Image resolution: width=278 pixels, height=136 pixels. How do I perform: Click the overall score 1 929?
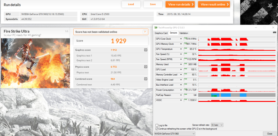click(118, 41)
